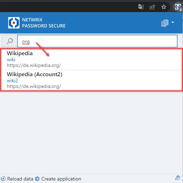Click the share page icon
This screenshot has height=183, width=183.
152,7
